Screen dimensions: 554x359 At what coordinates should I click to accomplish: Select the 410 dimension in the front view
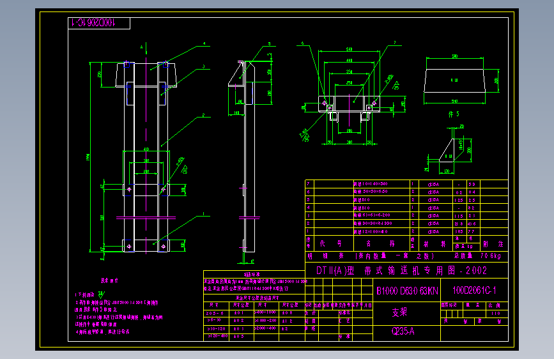coord(146,149)
